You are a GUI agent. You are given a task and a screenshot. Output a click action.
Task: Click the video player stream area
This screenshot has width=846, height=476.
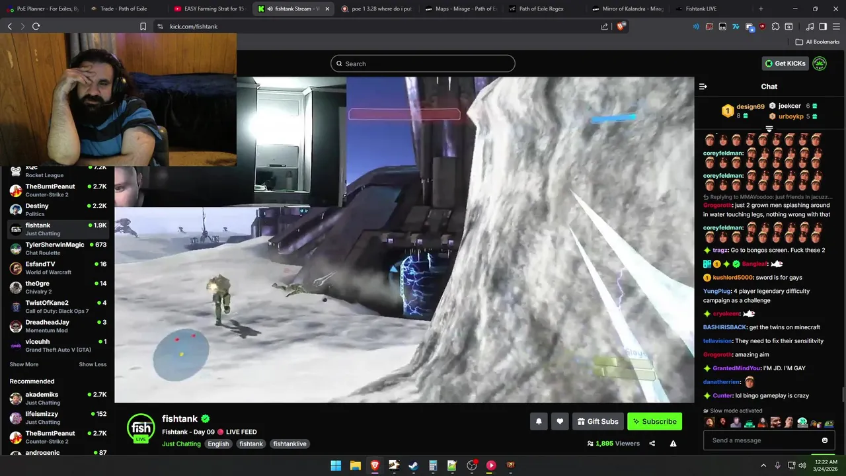[404, 239]
